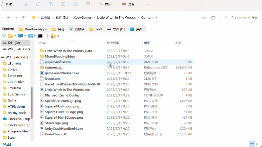The width and height of the screenshot is (262, 147).
Task: Refresh the current folder
Action: (x=213, y=18)
